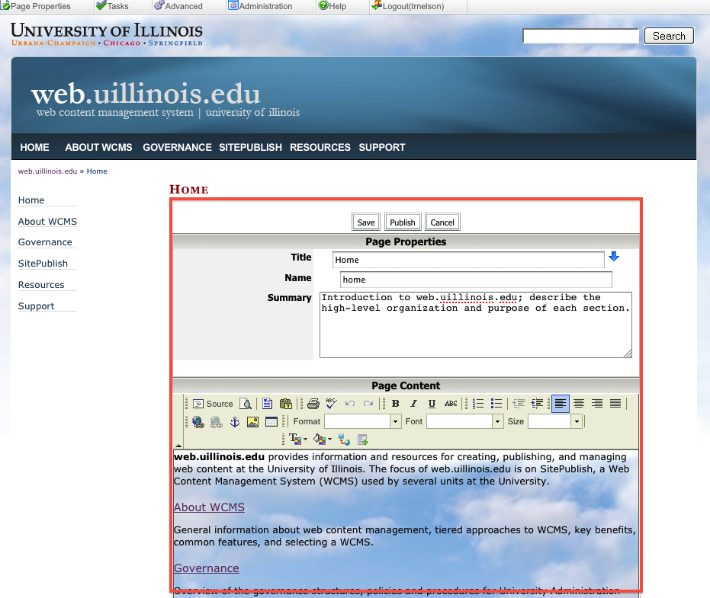Undo the last edit in editor
The width and height of the screenshot is (710, 598).
click(349, 404)
